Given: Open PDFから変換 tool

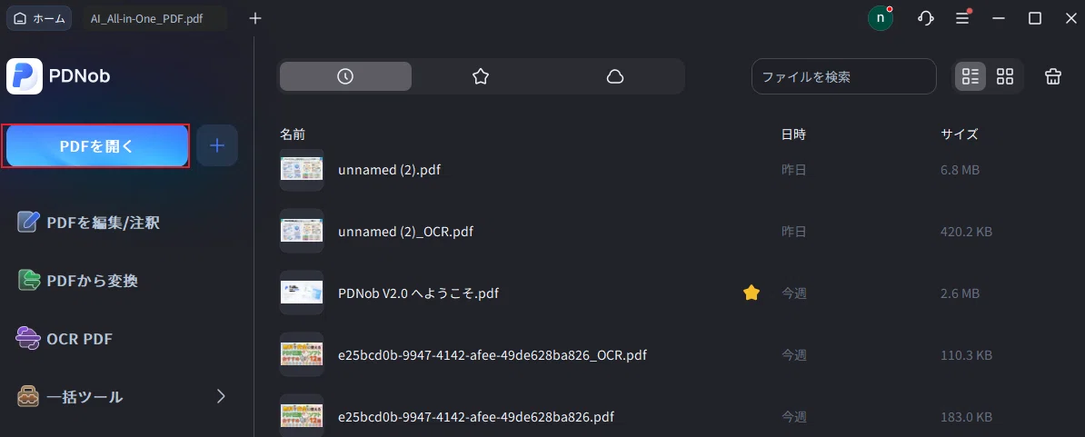Looking at the screenshot, I should tap(77, 281).
